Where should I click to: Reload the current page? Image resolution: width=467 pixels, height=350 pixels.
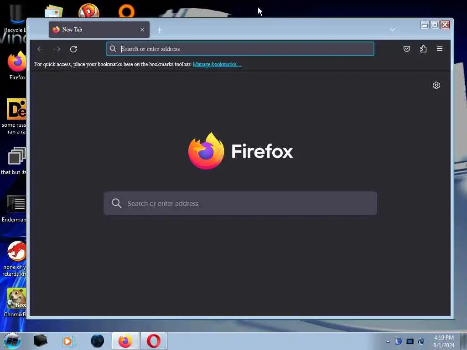click(73, 49)
